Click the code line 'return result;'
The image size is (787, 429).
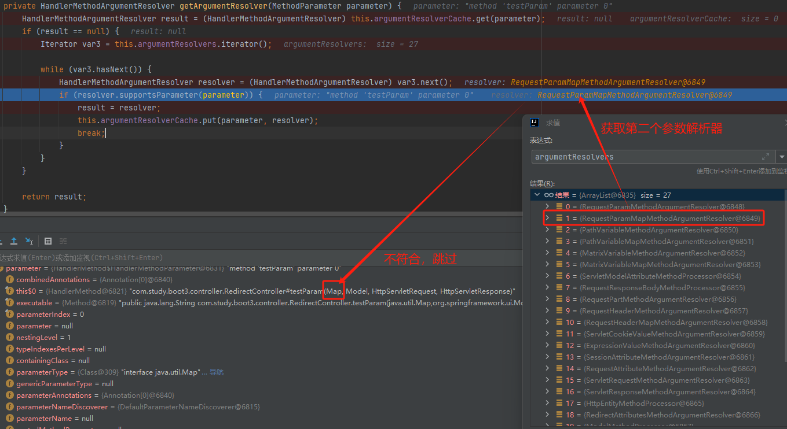click(54, 197)
